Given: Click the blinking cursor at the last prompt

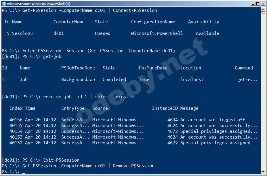Looking at the screenshot, I should pyautogui.click(x=24, y=172).
